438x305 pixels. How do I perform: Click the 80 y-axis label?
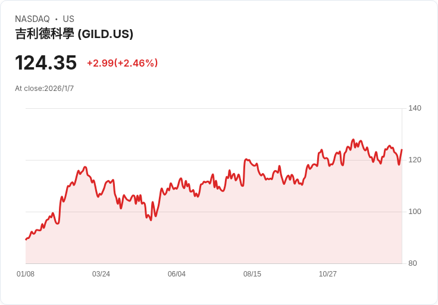coord(412,263)
